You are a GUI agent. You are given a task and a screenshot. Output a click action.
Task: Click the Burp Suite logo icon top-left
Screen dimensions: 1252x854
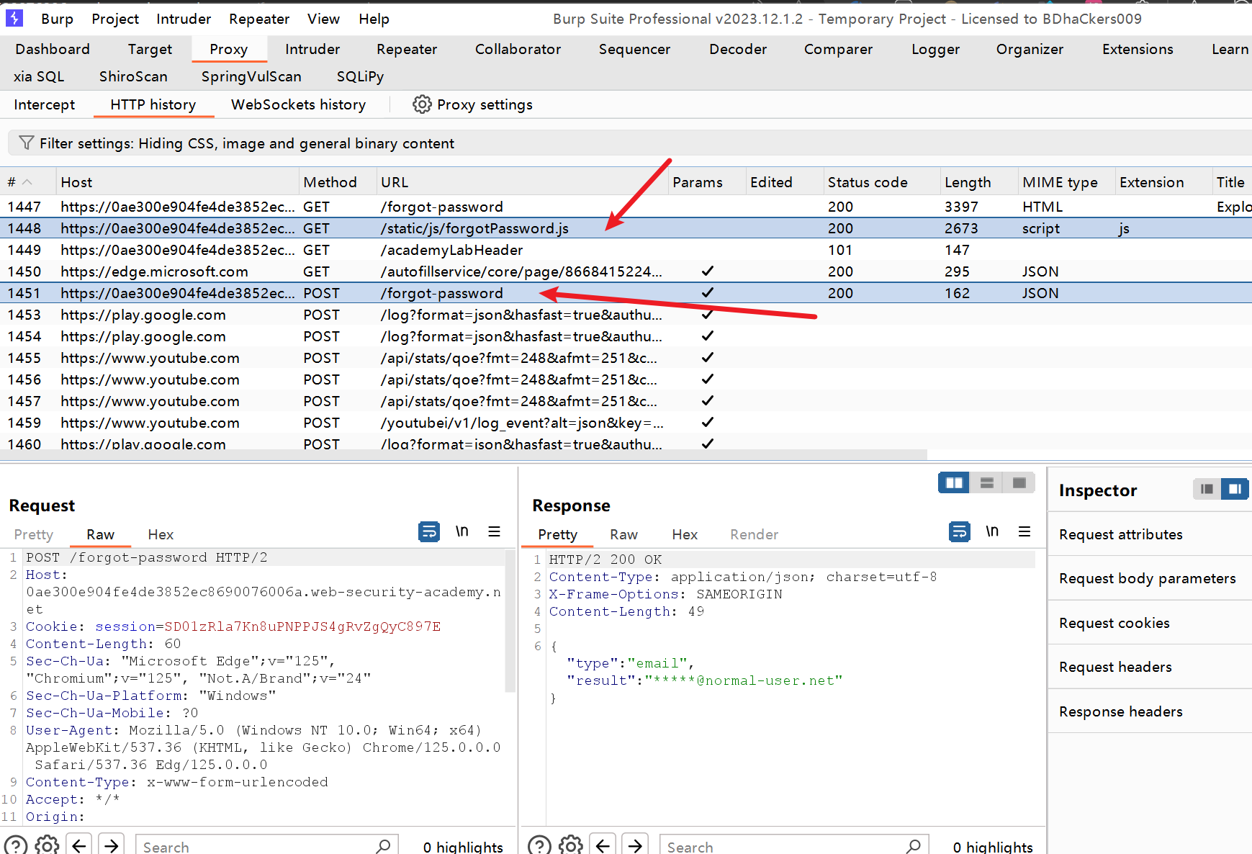pyautogui.click(x=14, y=18)
